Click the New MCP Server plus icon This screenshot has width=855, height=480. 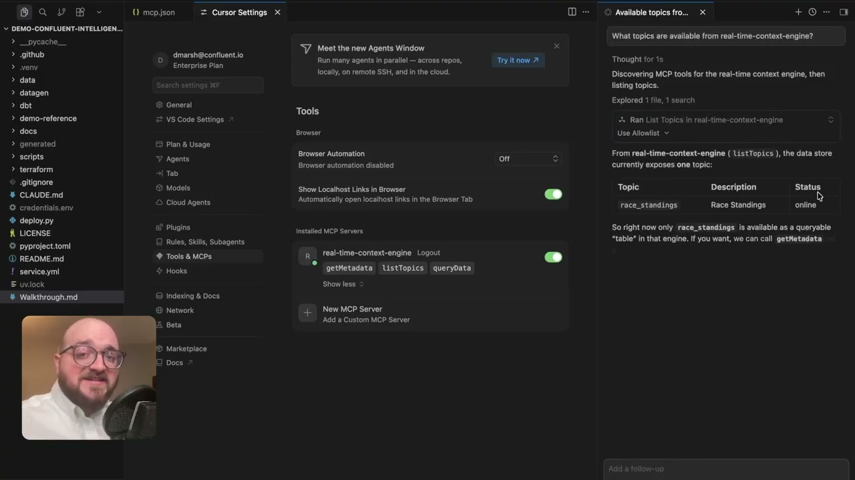307,313
